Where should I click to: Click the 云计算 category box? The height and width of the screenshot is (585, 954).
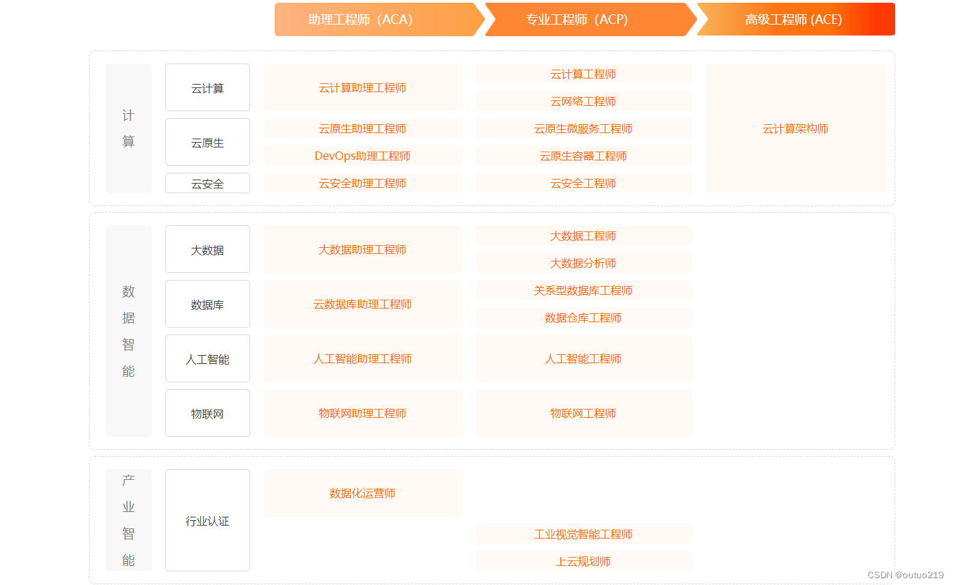click(208, 87)
